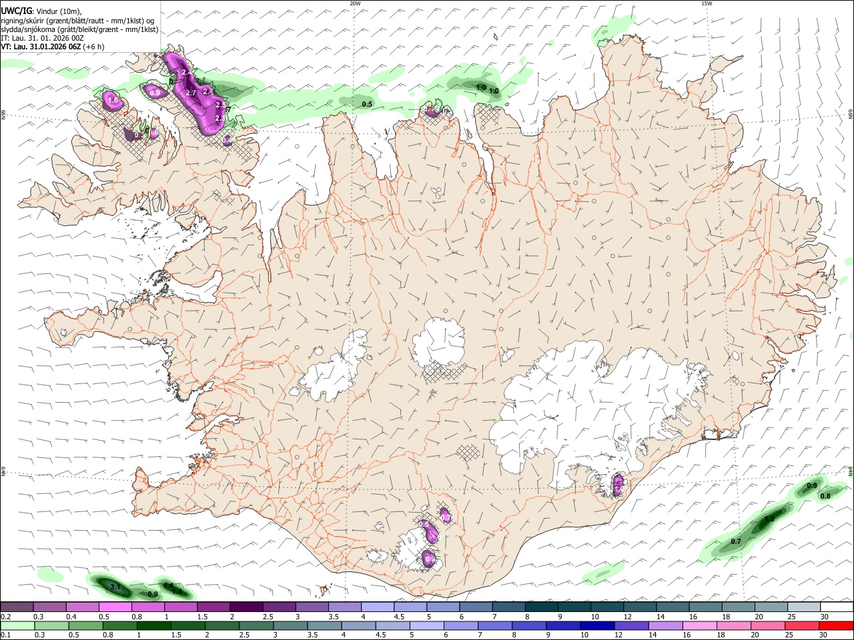Viewport: 854px width, 640px height.
Task: Pick the 2.5 grey-green swatch in lower legend row
Action: coord(256,626)
